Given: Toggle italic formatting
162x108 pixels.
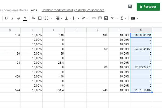Looking at the screenshot, I should [12, 18].
